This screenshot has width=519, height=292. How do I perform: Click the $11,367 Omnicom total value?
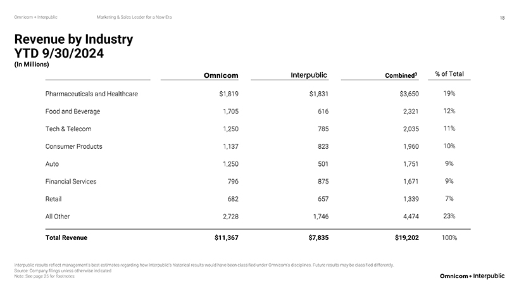point(226,238)
